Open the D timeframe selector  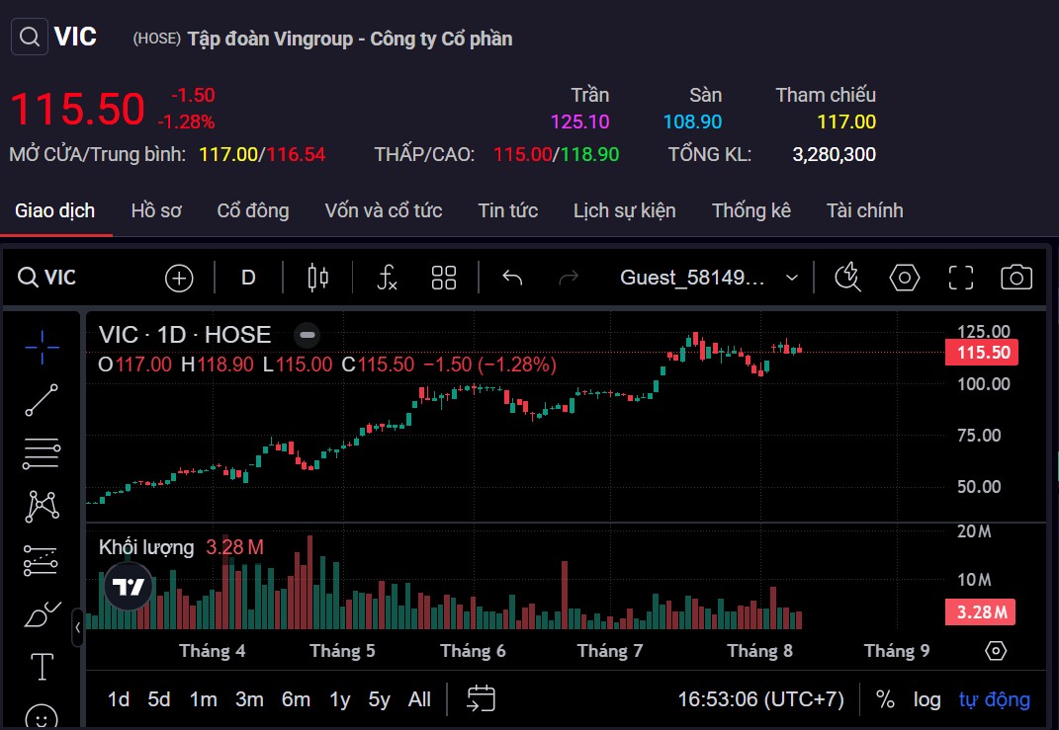247,278
